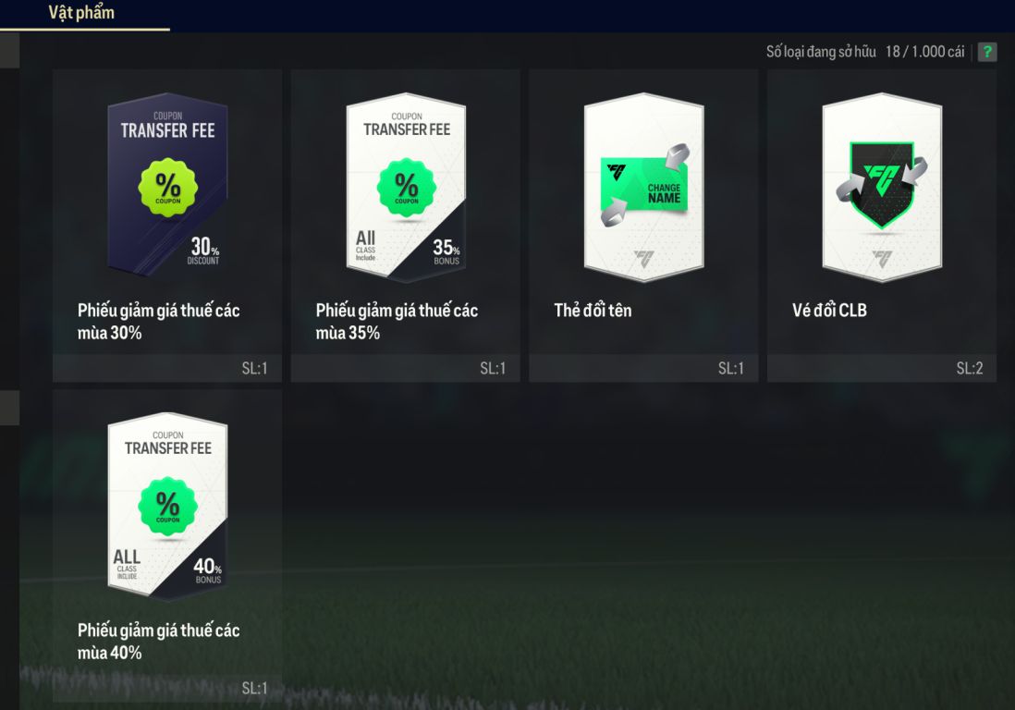Click the green % coupon badge on 30% card

(x=167, y=188)
